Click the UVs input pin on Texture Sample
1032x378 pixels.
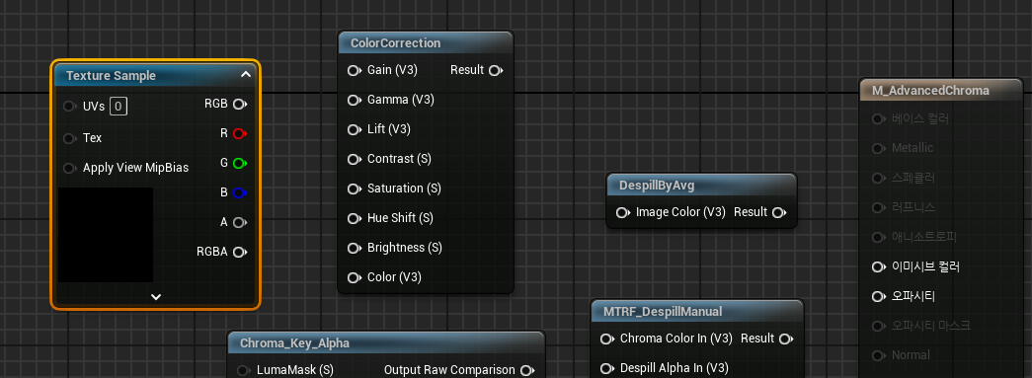pos(69,107)
